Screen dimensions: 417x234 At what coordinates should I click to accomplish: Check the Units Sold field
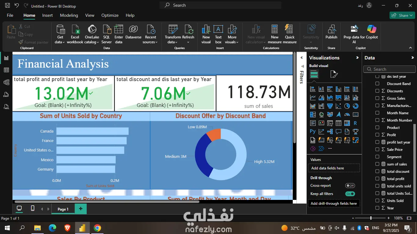[x=378, y=200]
